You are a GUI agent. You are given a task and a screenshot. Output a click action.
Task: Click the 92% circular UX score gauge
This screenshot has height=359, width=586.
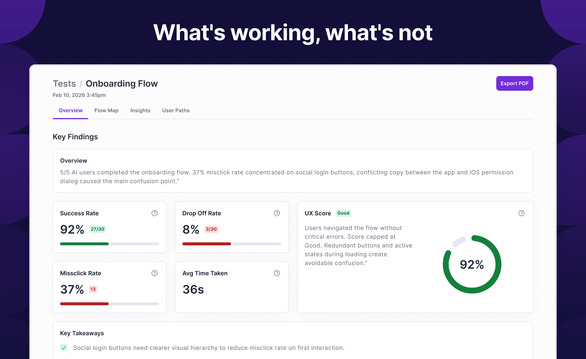tap(472, 264)
